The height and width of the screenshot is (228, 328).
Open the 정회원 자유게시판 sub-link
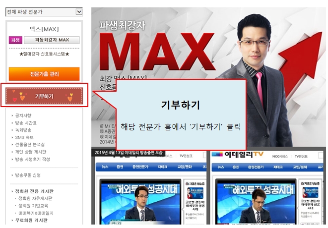(x=35, y=198)
